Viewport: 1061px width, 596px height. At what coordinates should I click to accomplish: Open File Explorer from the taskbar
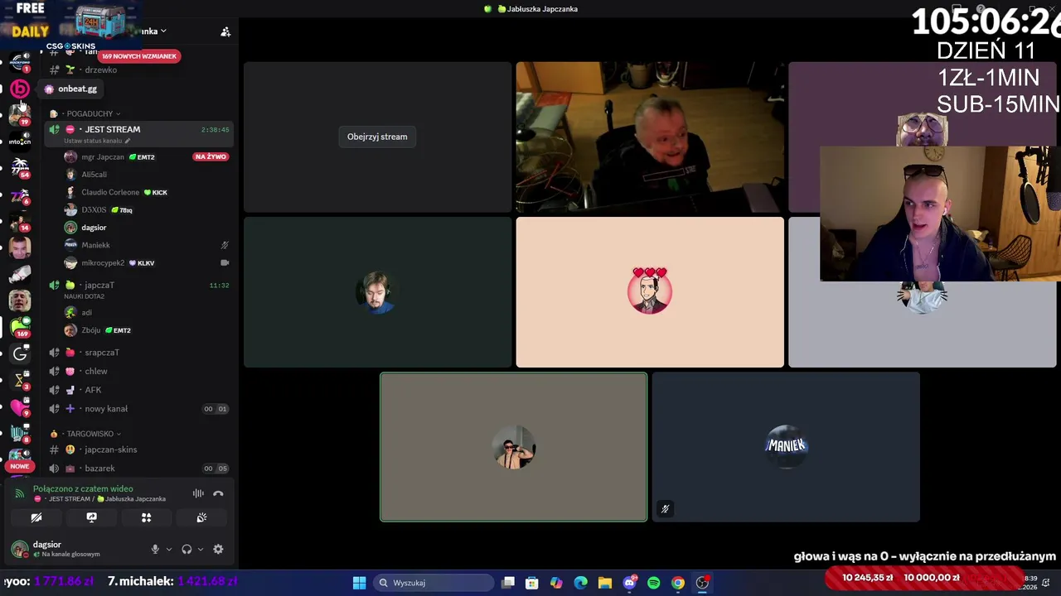[x=605, y=583]
